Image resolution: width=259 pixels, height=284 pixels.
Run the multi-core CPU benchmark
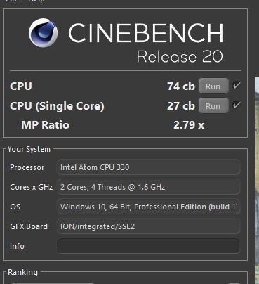tap(213, 86)
